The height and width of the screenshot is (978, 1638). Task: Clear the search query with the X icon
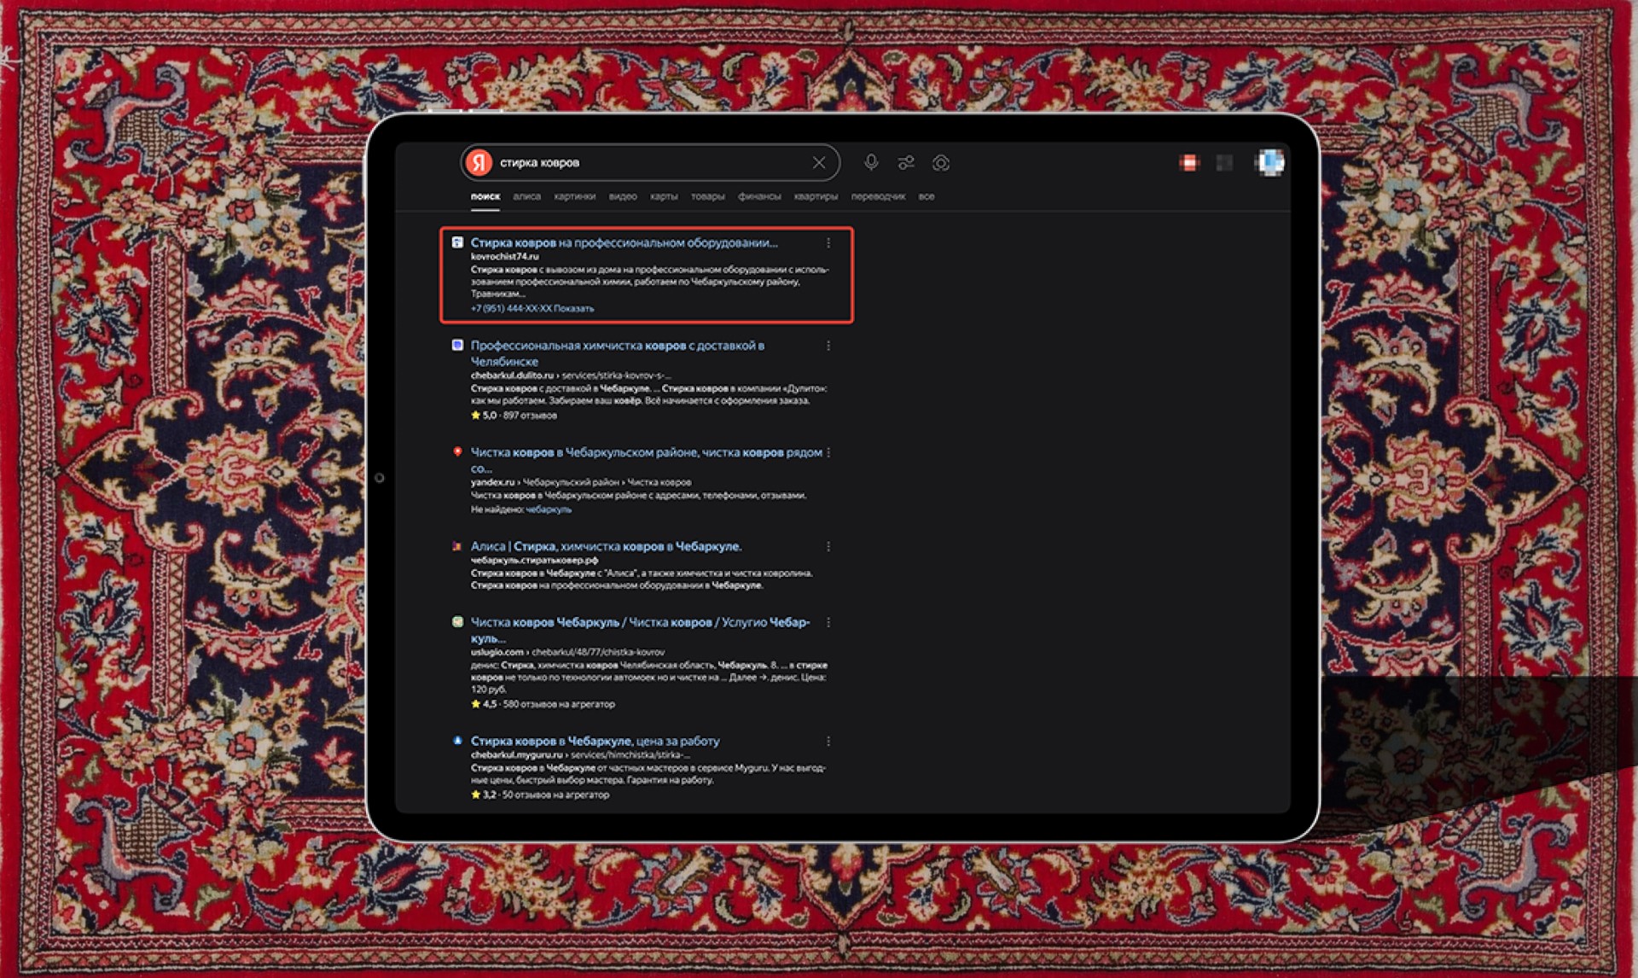pyautogui.click(x=819, y=162)
